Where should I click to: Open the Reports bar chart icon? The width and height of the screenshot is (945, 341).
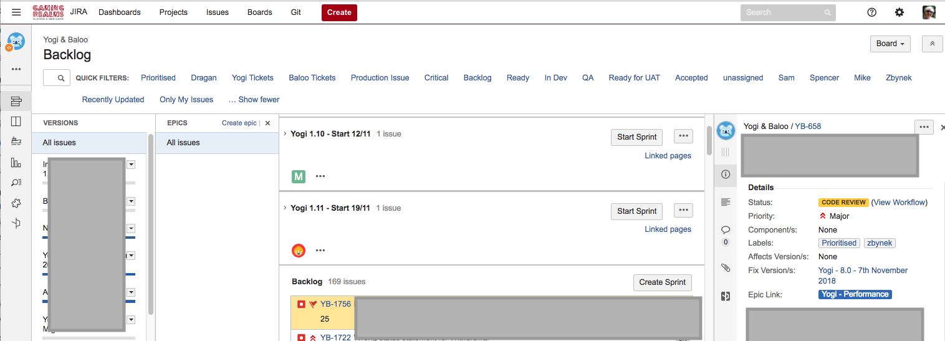point(16,162)
